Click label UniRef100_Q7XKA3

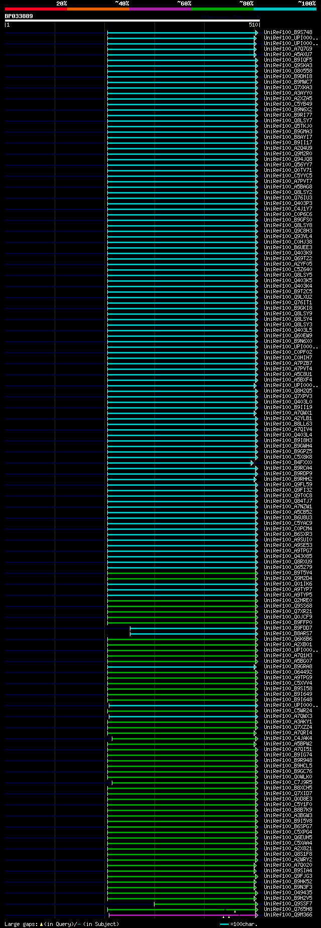pyautogui.click(x=288, y=88)
